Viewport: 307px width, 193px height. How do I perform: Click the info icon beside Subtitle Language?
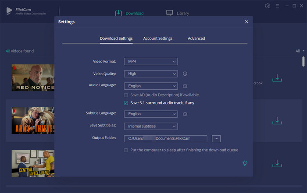click(x=185, y=114)
